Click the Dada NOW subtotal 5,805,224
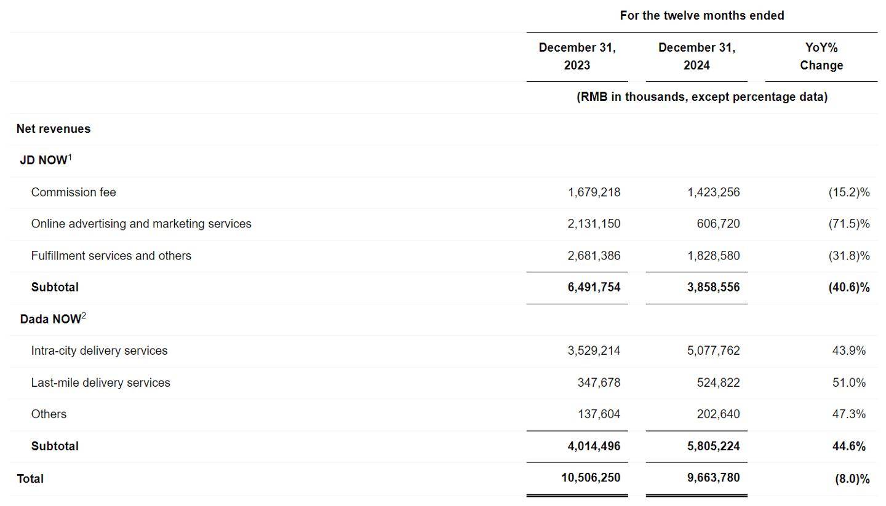 pyautogui.click(x=713, y=446)
